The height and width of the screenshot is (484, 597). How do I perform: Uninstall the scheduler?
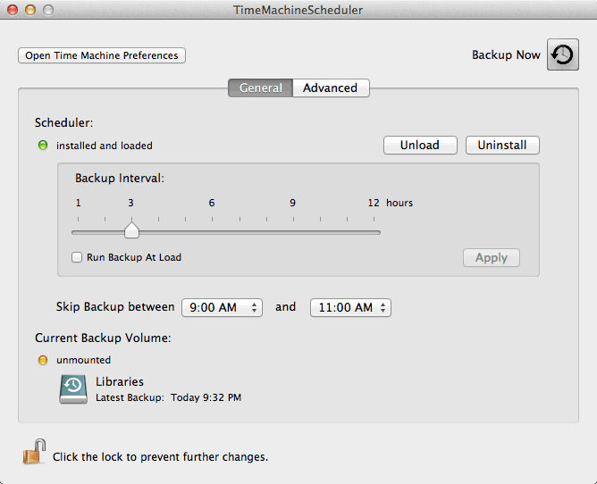pyautogui.click(x=502, y=145)
